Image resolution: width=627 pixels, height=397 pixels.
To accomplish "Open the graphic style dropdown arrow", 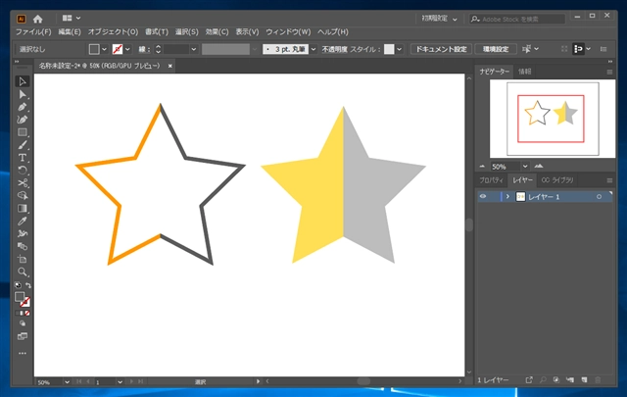I will [399, 49].
